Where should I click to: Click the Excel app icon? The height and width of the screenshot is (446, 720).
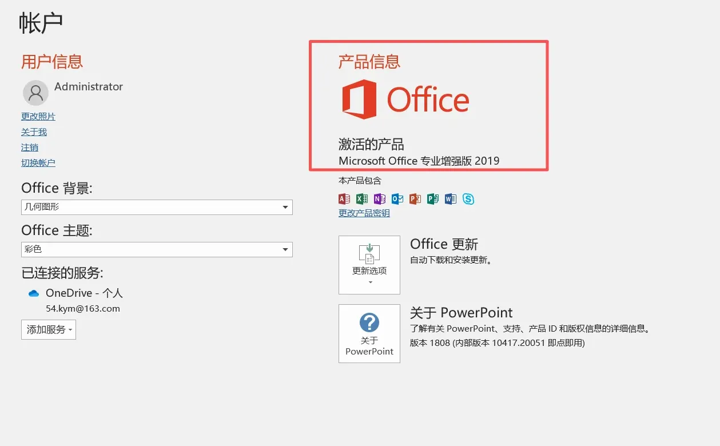coord(361,199)
